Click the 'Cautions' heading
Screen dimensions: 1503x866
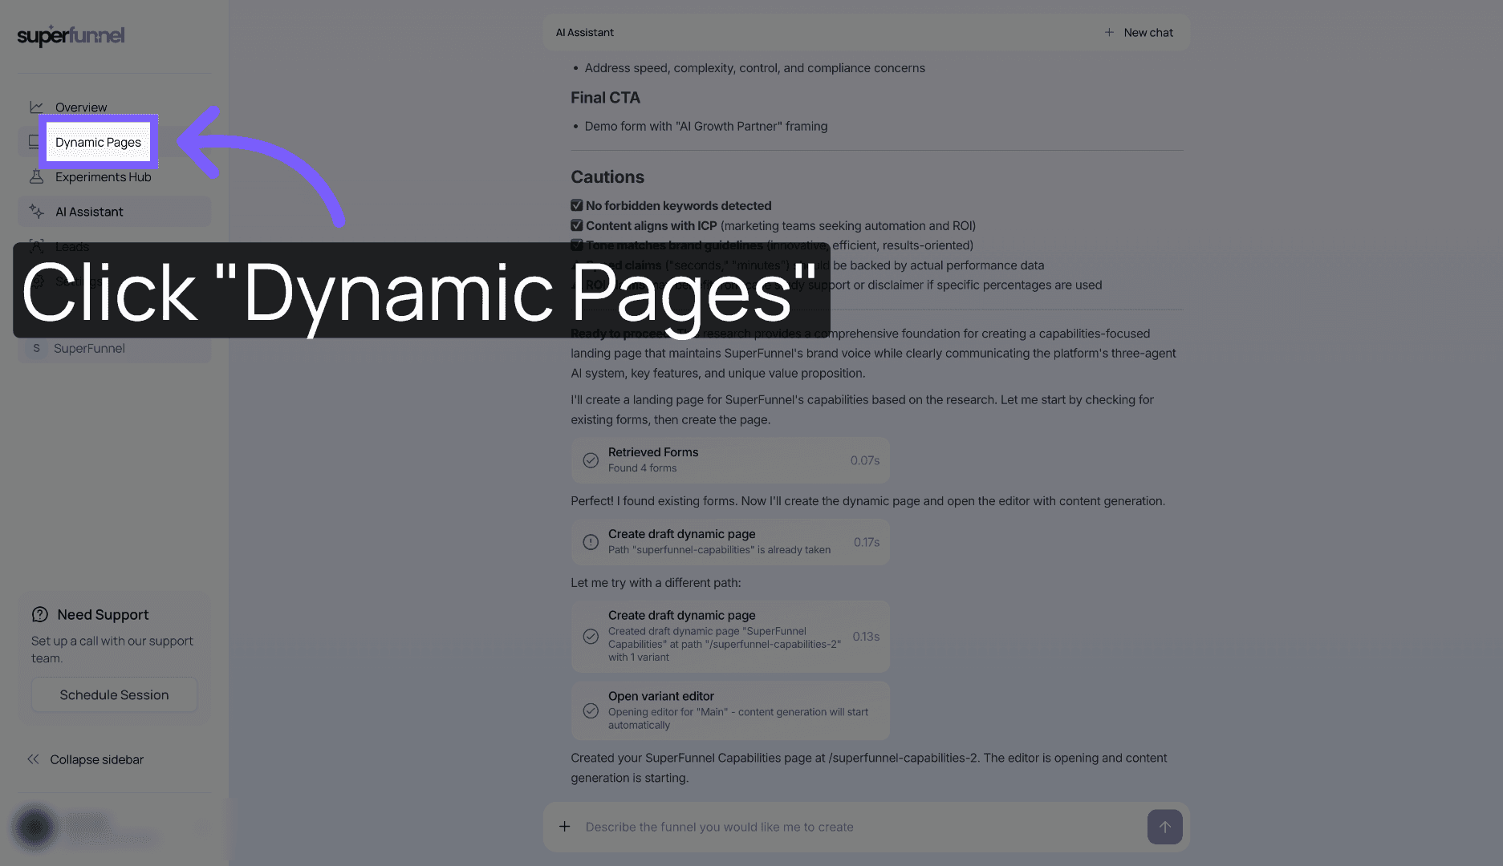[607, 177]
